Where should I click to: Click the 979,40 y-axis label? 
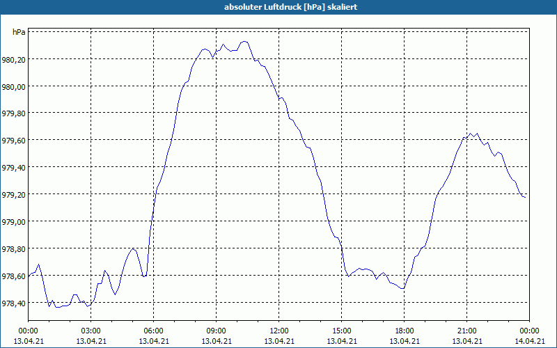point(13,167)
